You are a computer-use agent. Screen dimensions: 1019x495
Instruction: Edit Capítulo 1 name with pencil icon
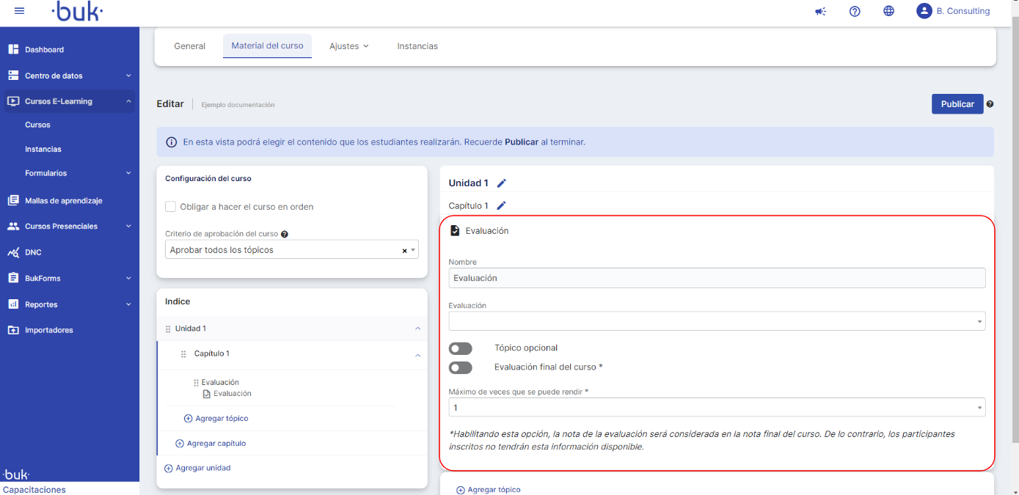click(x=502, y=206)
